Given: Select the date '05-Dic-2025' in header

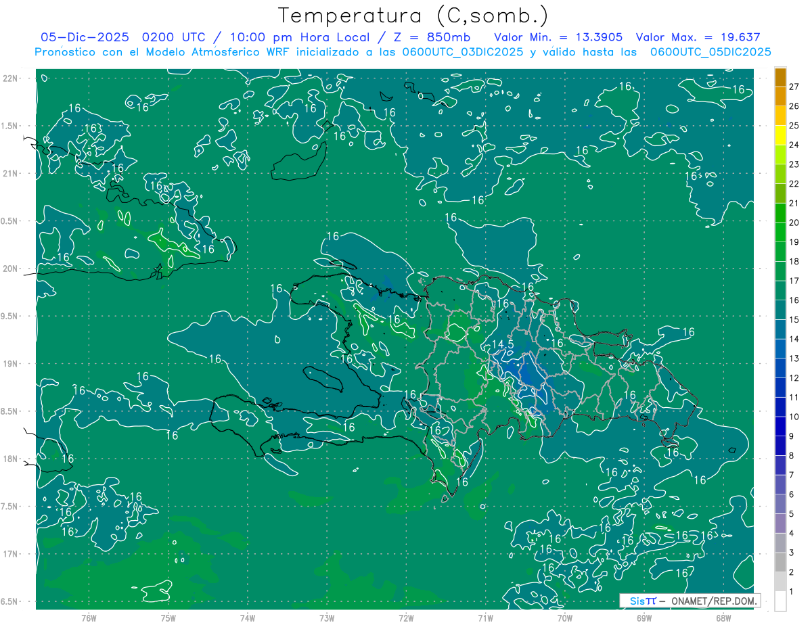Looking at the screenshot, I should pyautogui.click(x=85, y=37).
